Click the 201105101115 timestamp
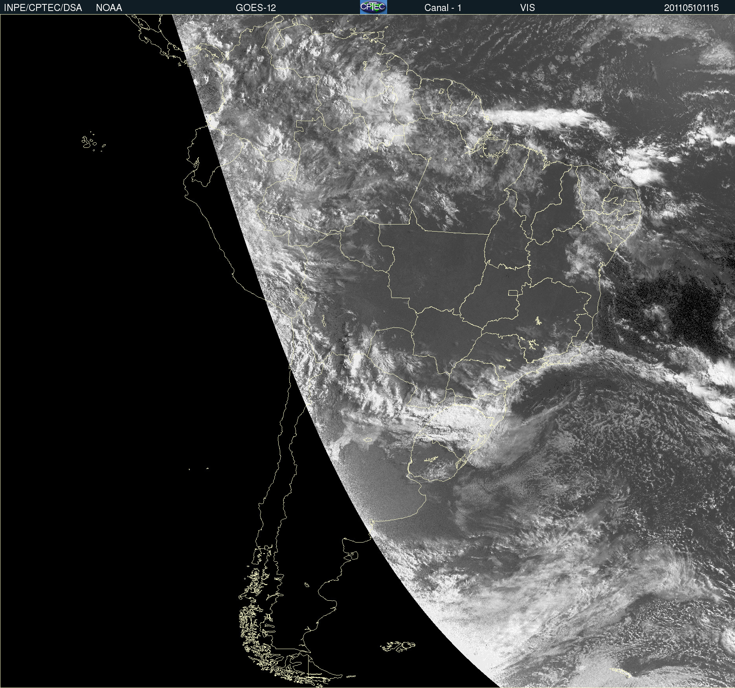This screenshot has width=735, height=688. coord(691,8)
